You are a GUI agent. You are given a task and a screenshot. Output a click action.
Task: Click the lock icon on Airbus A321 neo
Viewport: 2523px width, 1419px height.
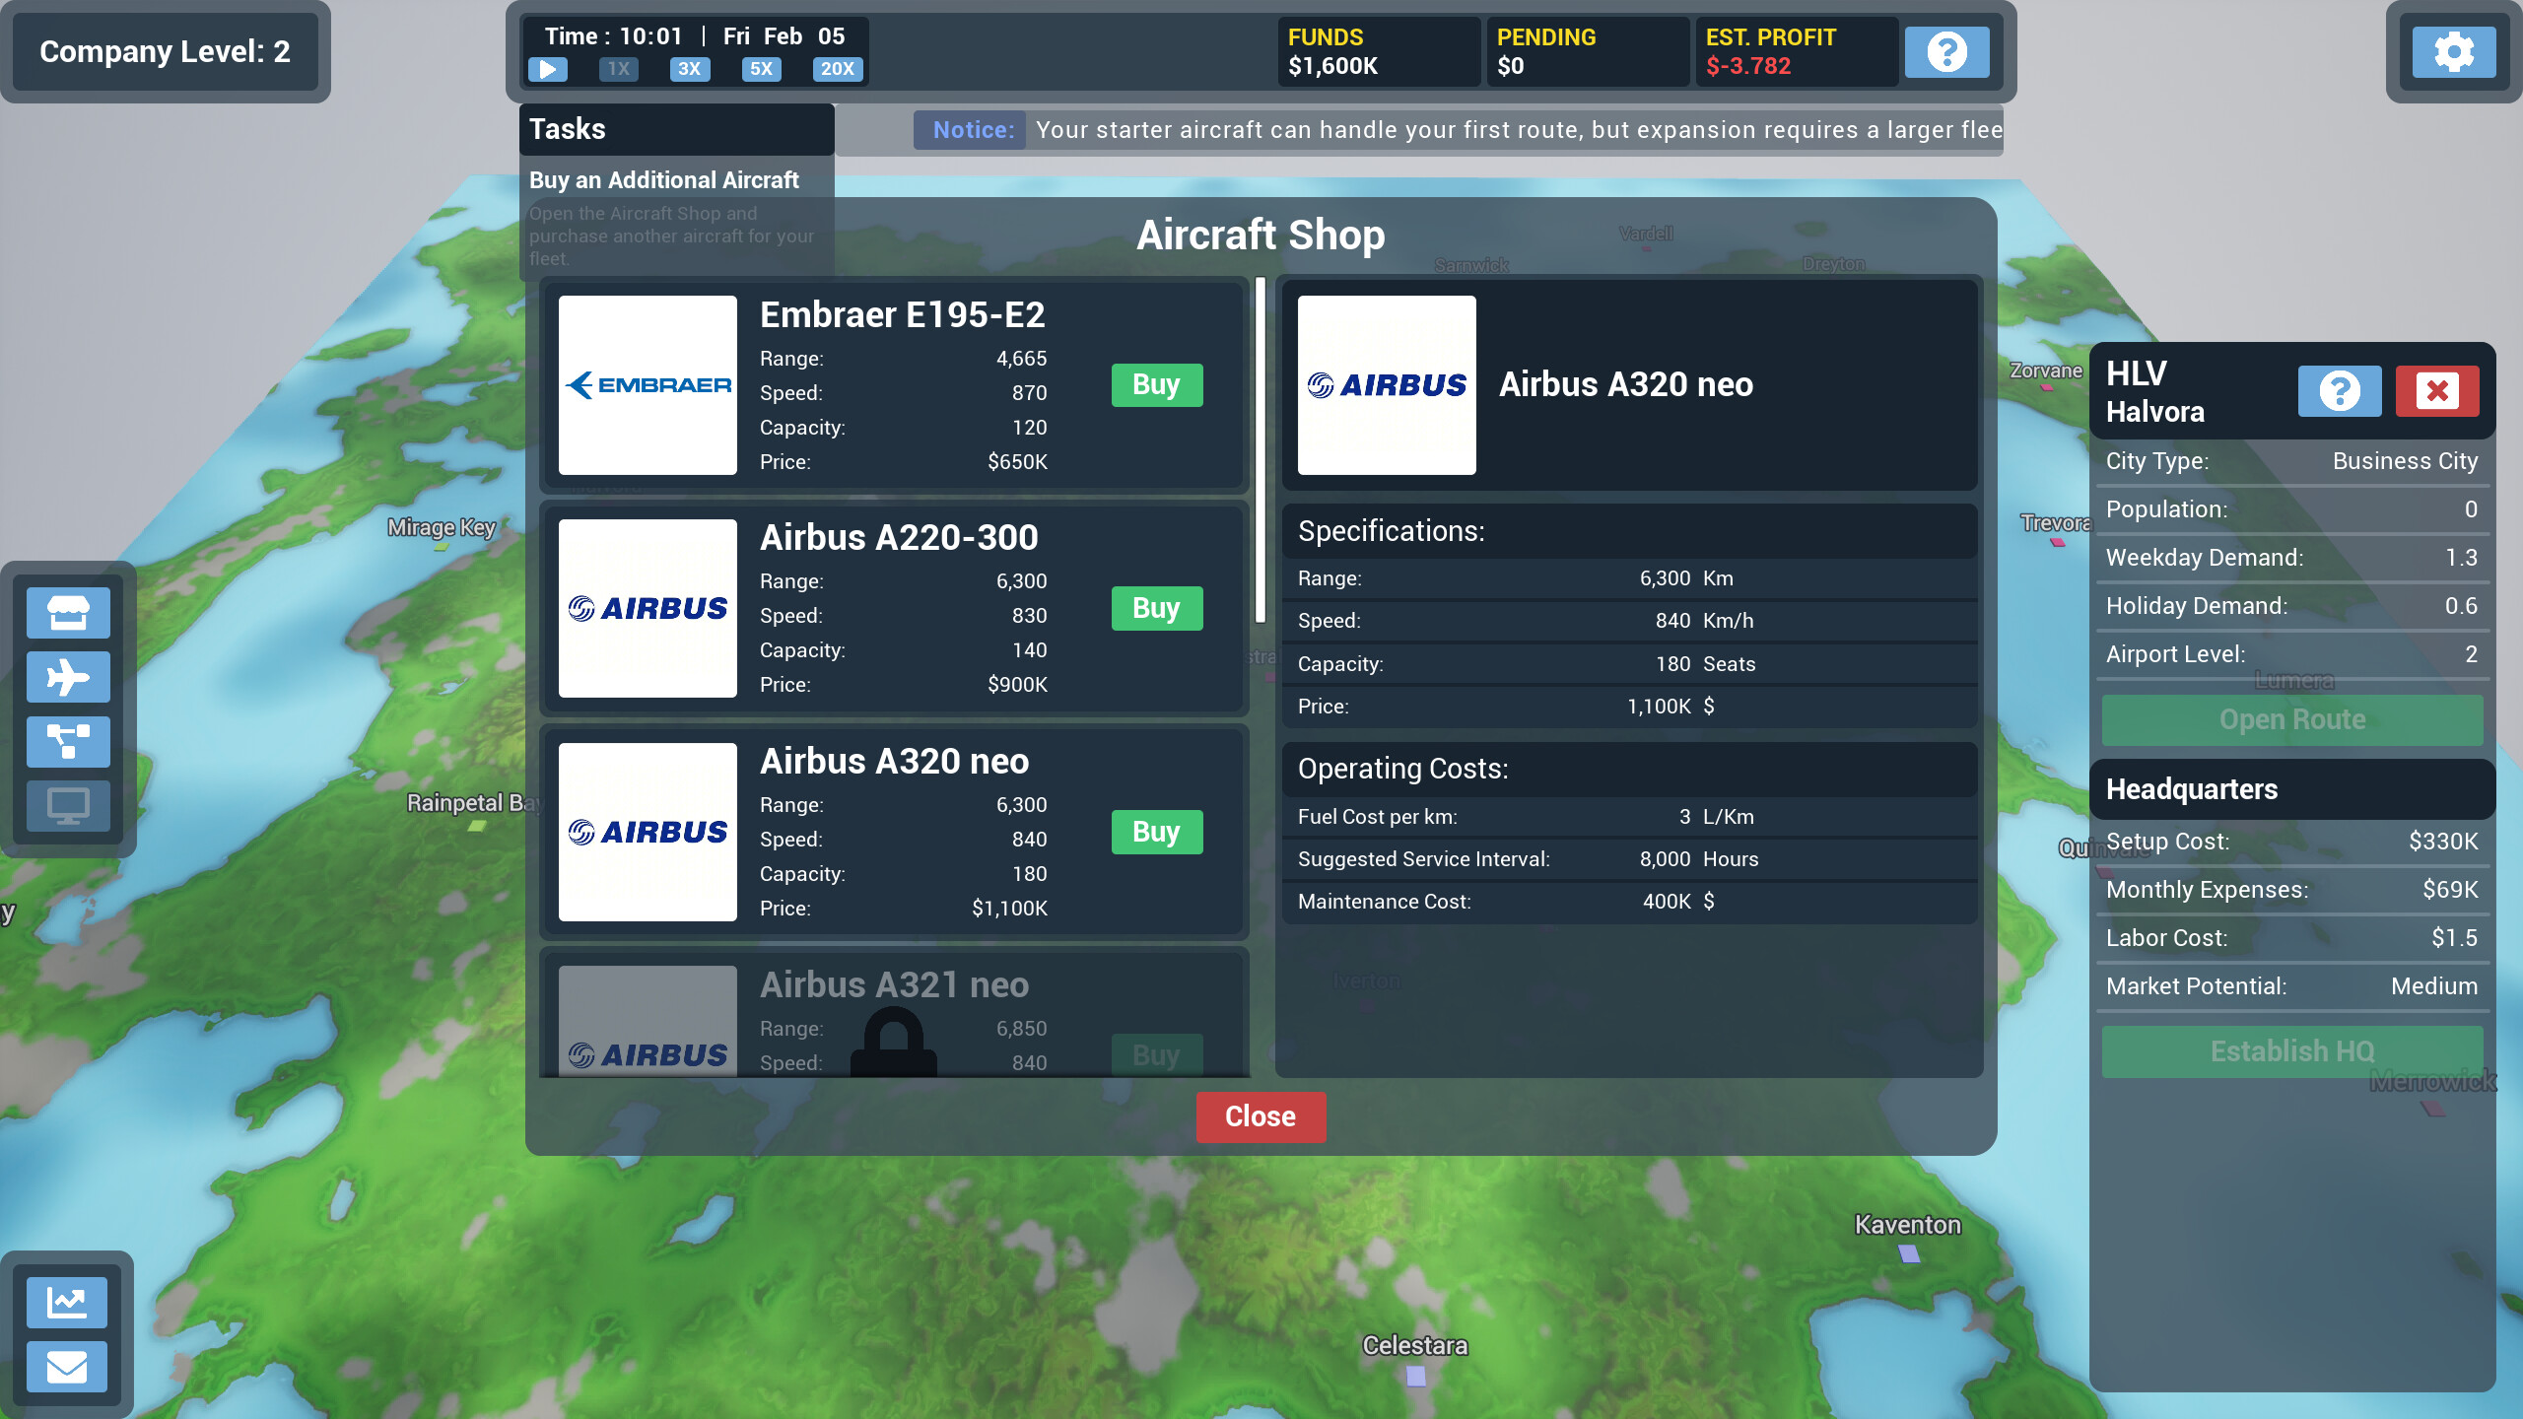pos(893,1041)
